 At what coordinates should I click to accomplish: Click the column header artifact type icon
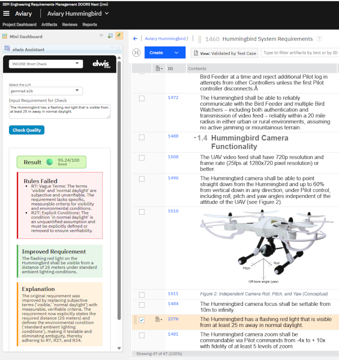coord(158,68)
